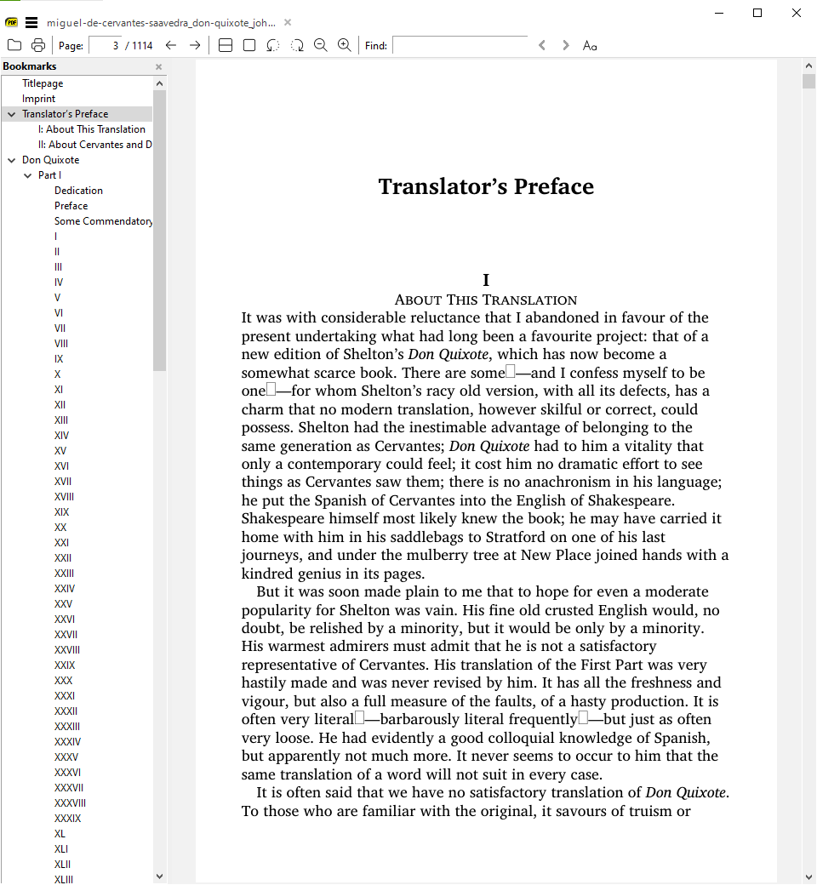The height and width of the screenshot is (885, 817).
Task: Collapse the Part I bookmark section
Action: (x=28, y=174)
